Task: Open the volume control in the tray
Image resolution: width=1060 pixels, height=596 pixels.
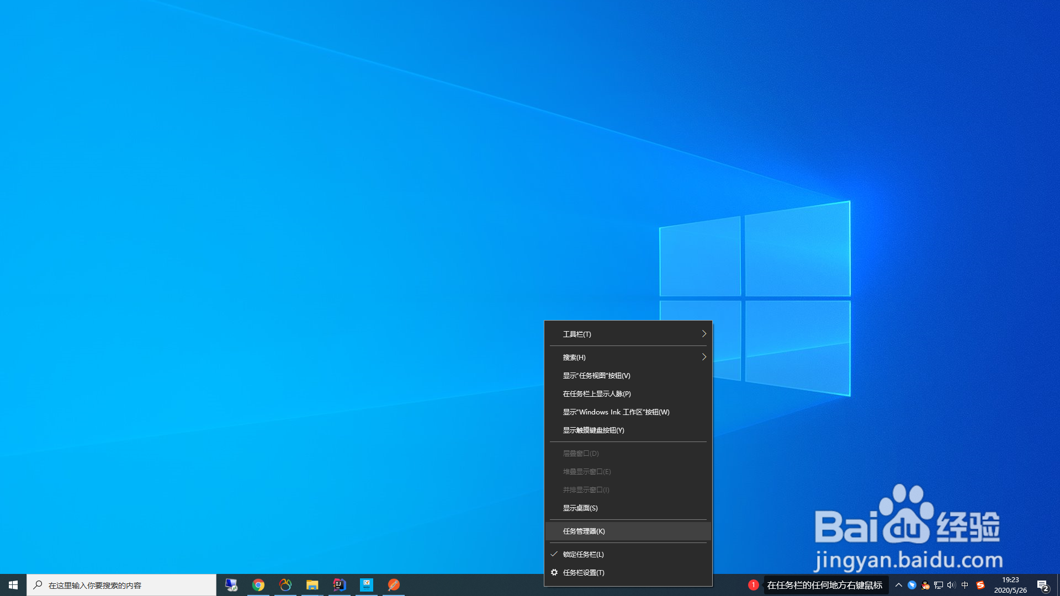Action: point(951,585)
